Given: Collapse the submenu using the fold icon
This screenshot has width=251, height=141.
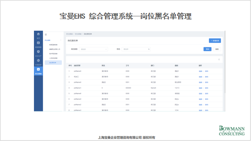Looking at the screenshot, I should click(x=46, y=35).
